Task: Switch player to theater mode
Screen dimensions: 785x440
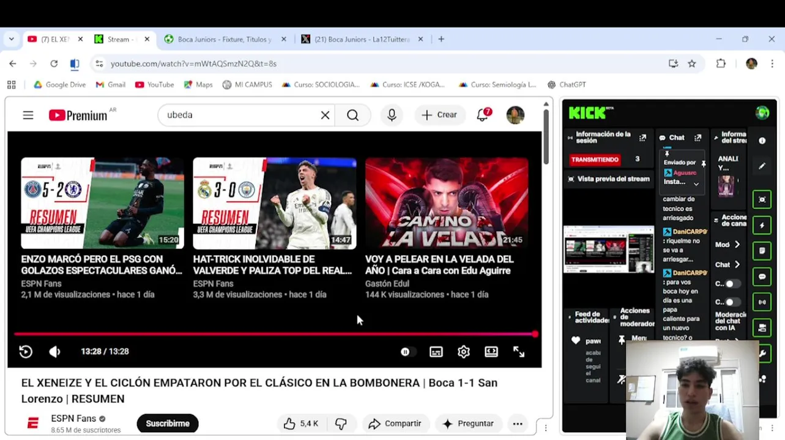Action: (491, 352)
